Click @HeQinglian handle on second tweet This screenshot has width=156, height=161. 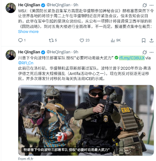(58, 52)
